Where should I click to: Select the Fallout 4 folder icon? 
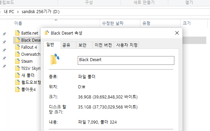pos(17,47)
